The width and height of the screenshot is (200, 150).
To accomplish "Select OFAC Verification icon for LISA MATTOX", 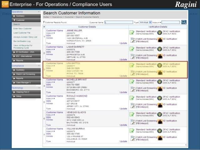I will click(x=160, y=65).
